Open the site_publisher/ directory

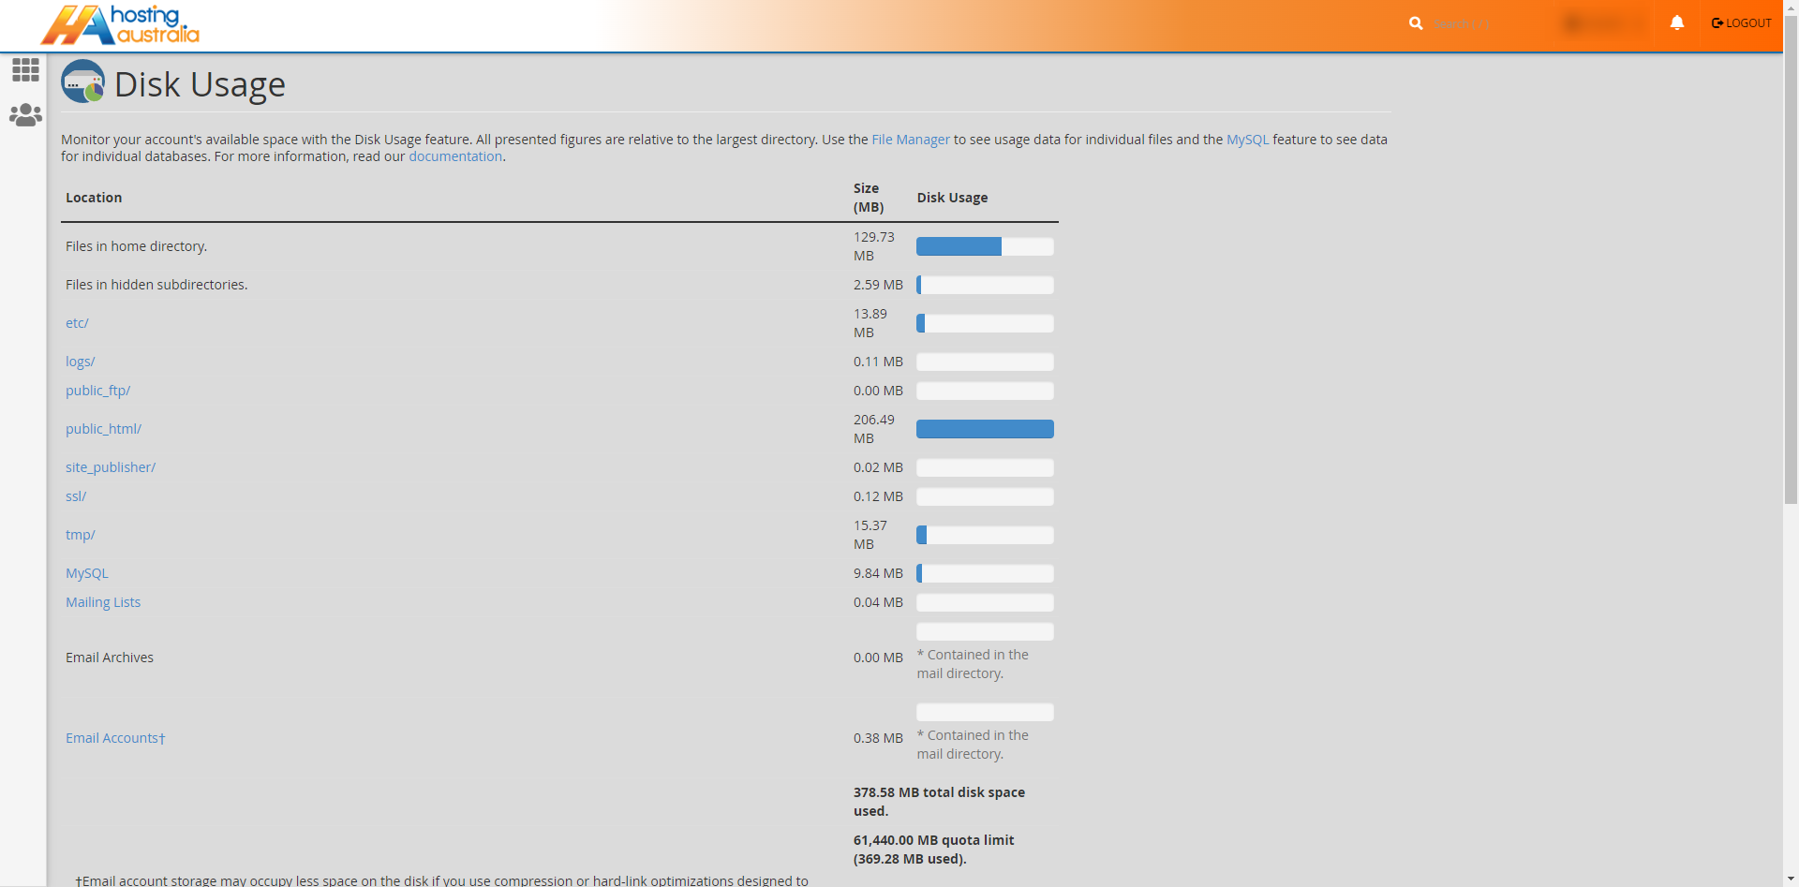coord(110,466)
